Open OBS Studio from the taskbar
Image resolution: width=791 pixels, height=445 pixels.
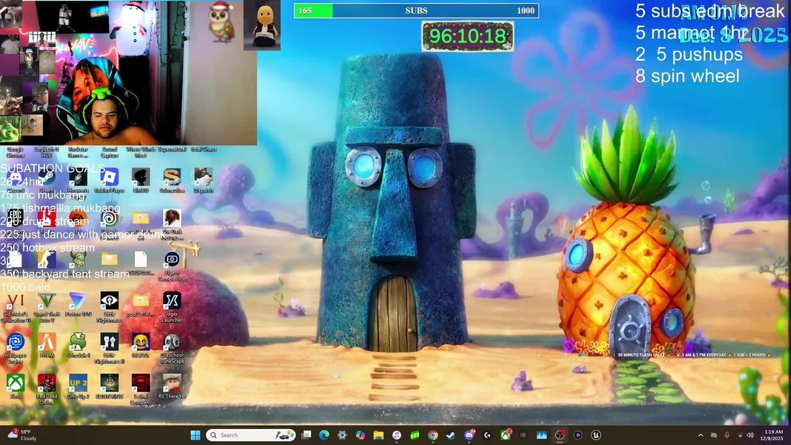click(560, 435)
